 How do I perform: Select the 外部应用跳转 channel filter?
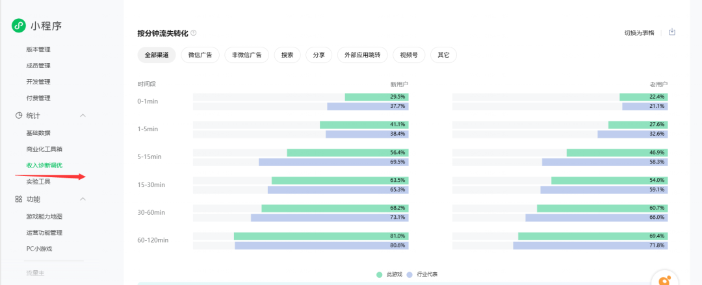coord(362,55)
